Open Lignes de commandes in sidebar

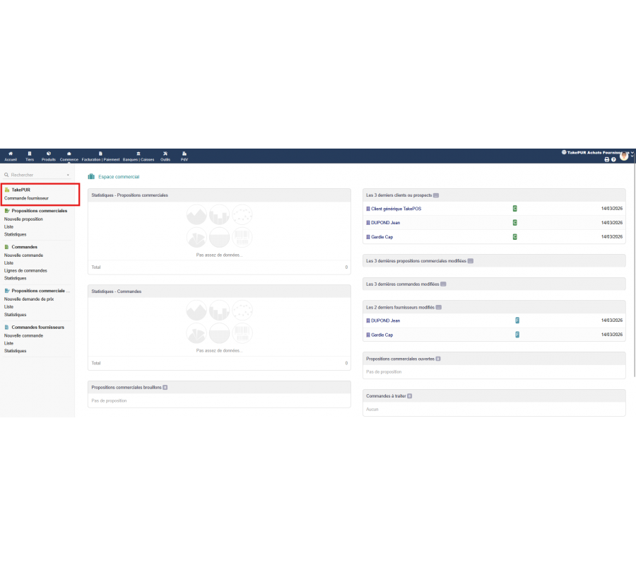click(25, 270)
